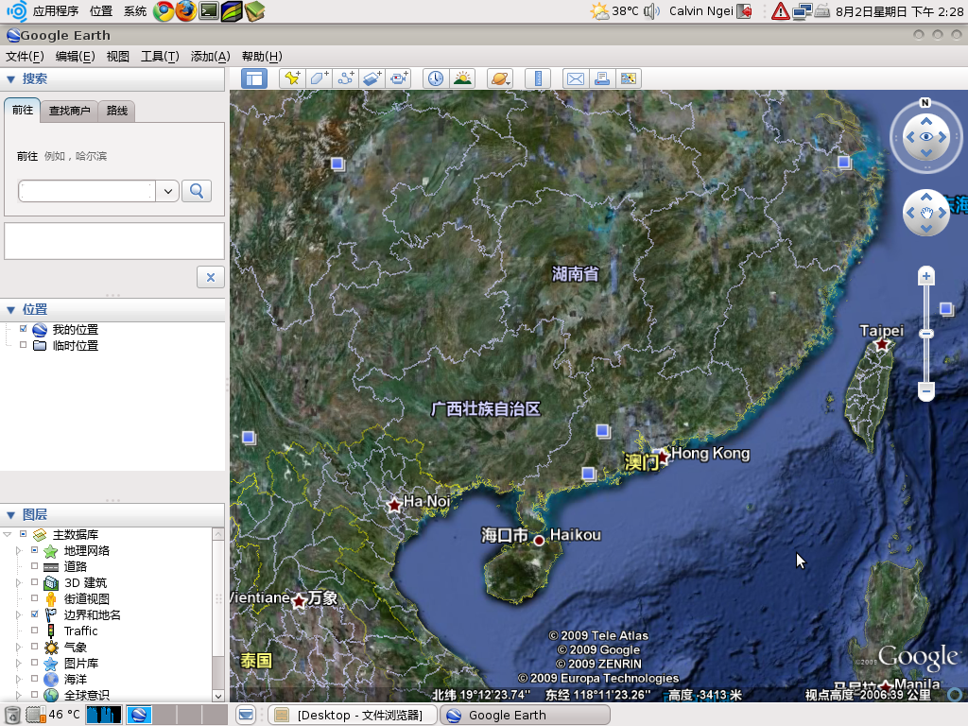Enable the 街道视图 layer checkbox
The height and width of the screenshot is (726, 968).
point(35,598)
